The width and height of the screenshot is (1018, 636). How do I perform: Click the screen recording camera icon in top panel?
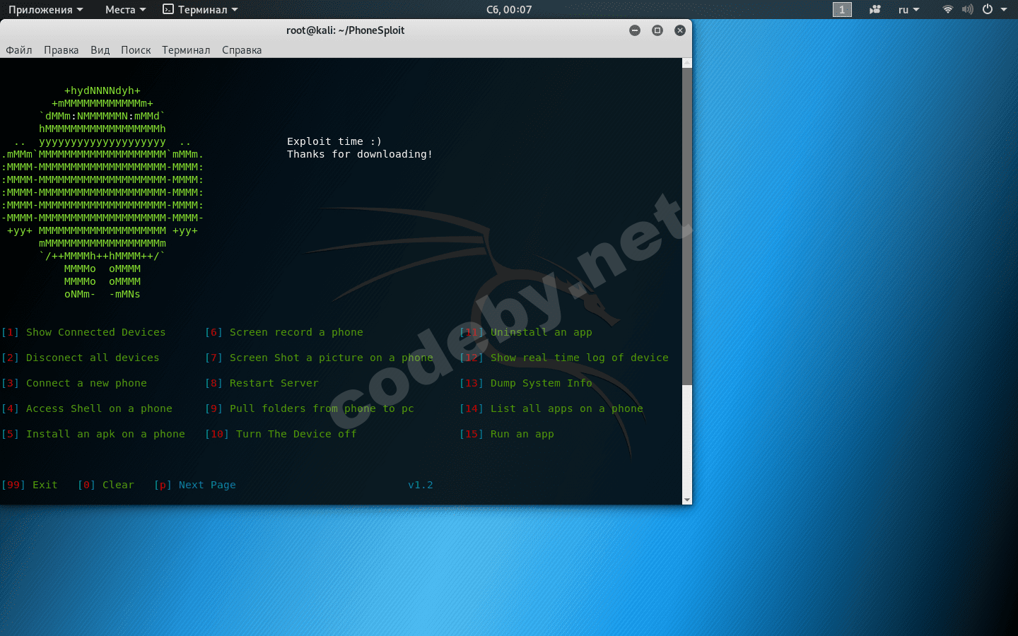coord(875,10)
